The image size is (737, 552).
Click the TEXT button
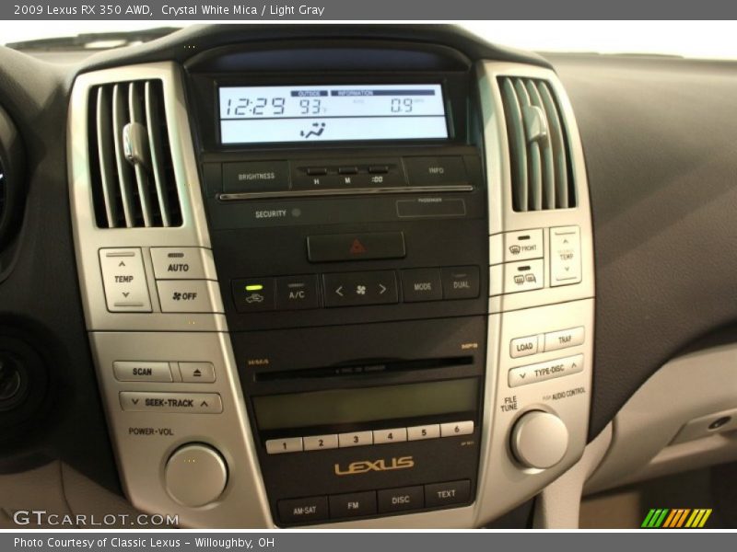click(x=446, y=494)
